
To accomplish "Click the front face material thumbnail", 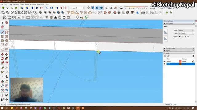I will pos(166,32).
